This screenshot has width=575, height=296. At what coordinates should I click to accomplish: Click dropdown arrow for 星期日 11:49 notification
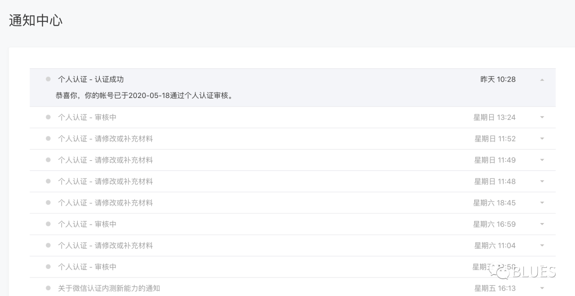542,160
